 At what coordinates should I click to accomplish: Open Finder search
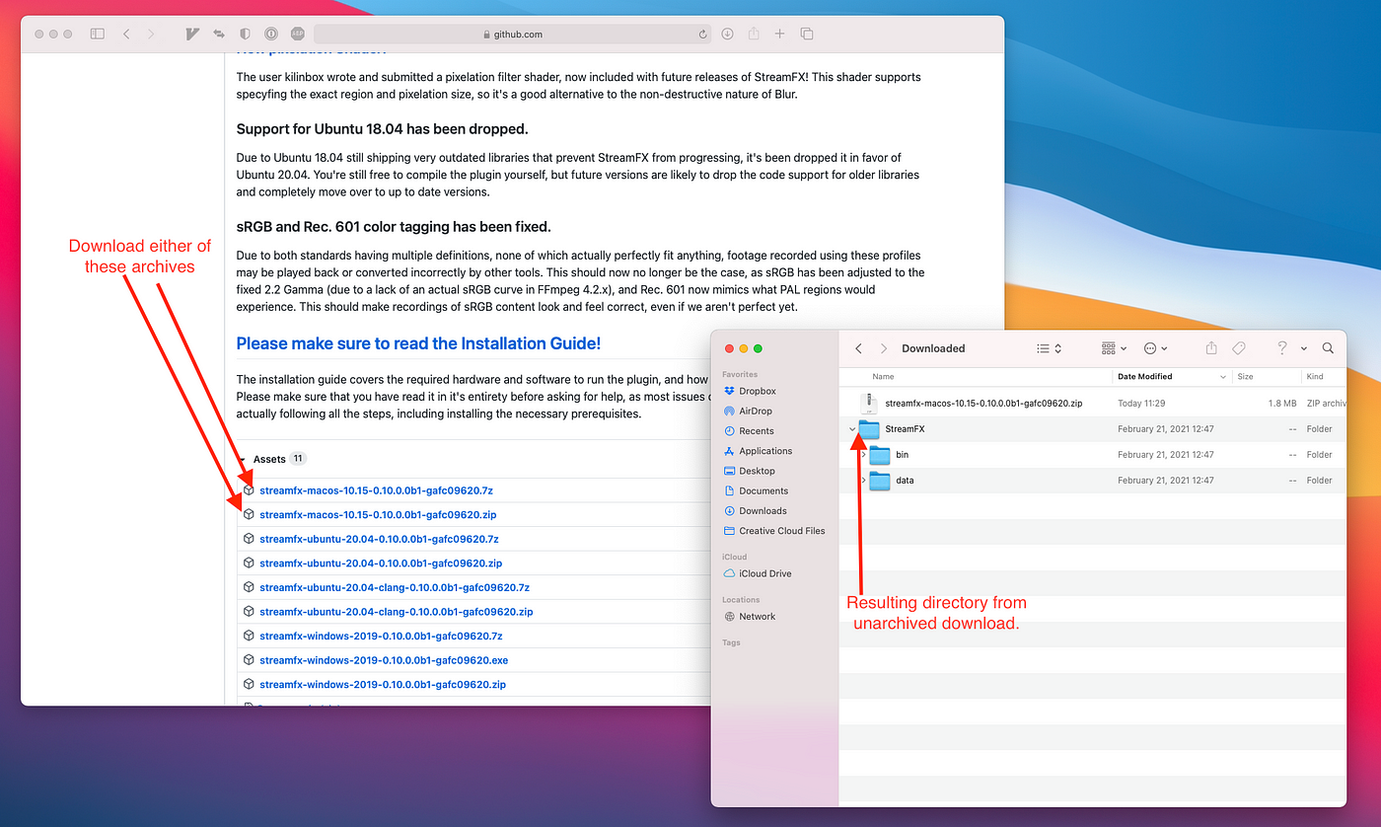click(1328, 348)
